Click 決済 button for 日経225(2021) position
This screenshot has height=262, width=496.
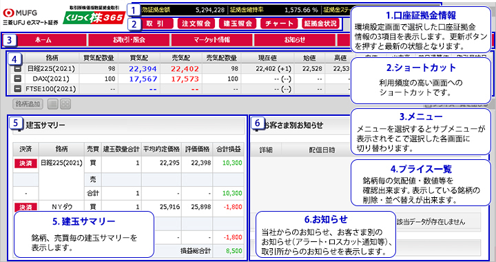(25, 163)
